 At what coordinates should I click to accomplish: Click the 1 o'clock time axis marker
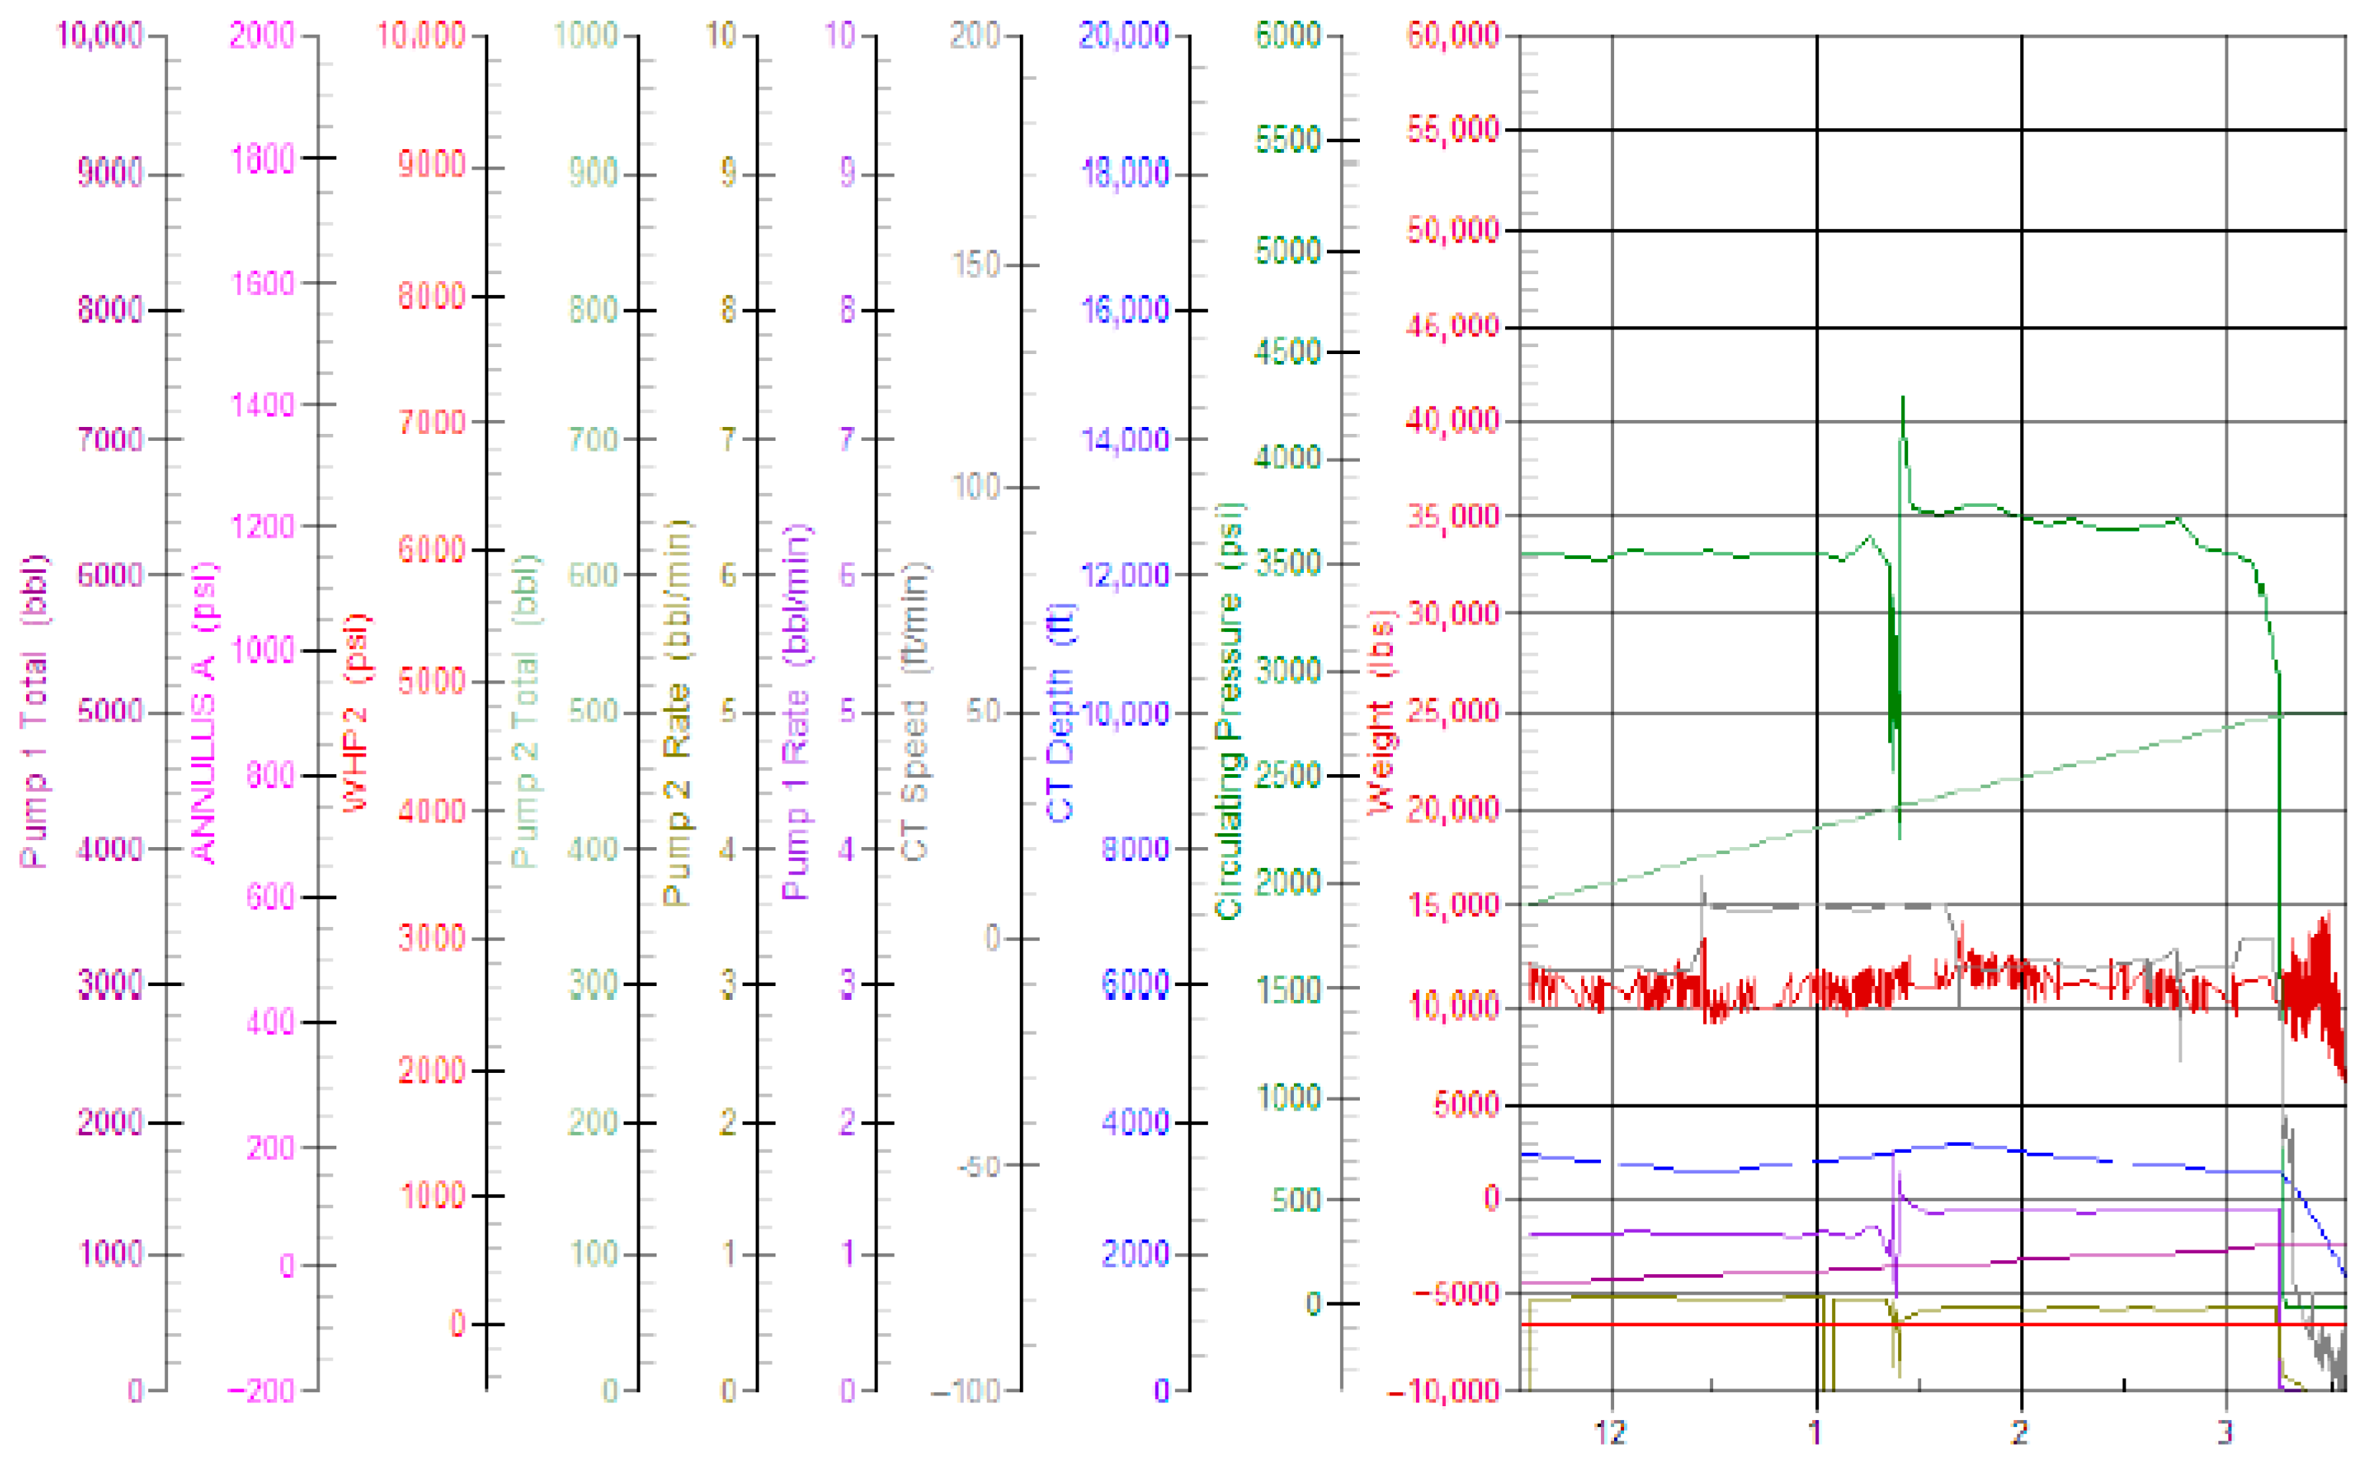coord(1815,1431)
